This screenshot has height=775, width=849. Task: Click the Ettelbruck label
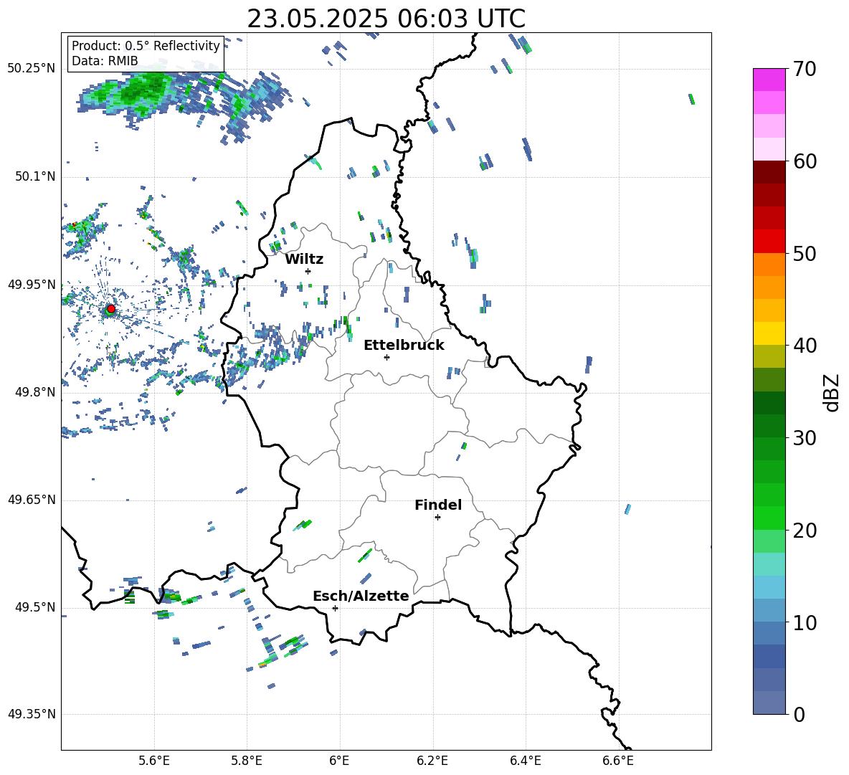(404, 346)
